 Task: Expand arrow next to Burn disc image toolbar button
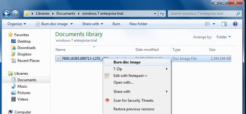coord(71,24)
